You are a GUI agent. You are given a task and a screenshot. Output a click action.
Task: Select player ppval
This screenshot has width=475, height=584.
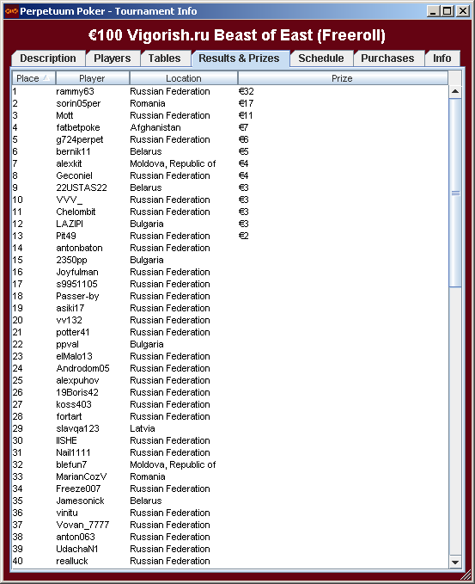[x=67, y=345]
